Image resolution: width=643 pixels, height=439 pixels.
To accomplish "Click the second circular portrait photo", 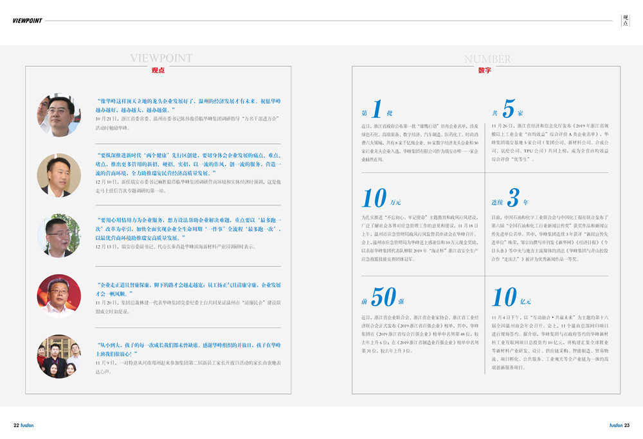I will tap(59, 175).
